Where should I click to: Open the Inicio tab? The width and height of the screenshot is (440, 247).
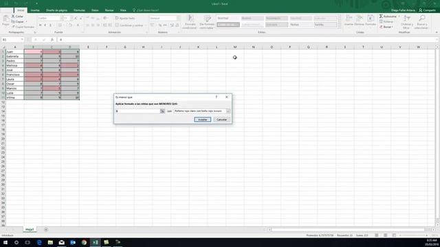[x=21, y=10]
